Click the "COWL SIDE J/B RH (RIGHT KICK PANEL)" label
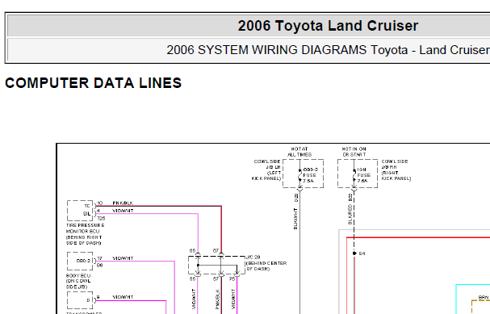The height and width of the screenshot is (314, 490). [x=396, y=170]
